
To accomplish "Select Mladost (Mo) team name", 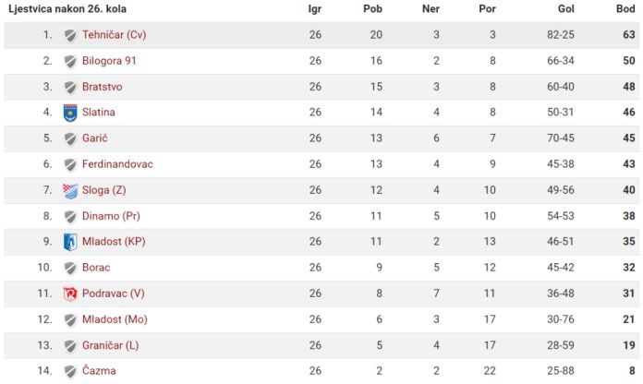I will coord(115,319).
